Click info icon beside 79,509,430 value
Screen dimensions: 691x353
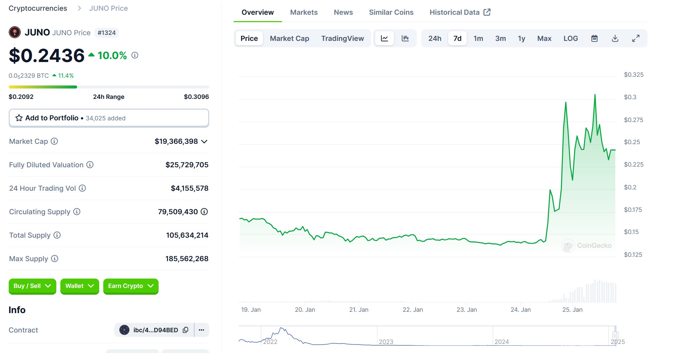coord(204,212)
